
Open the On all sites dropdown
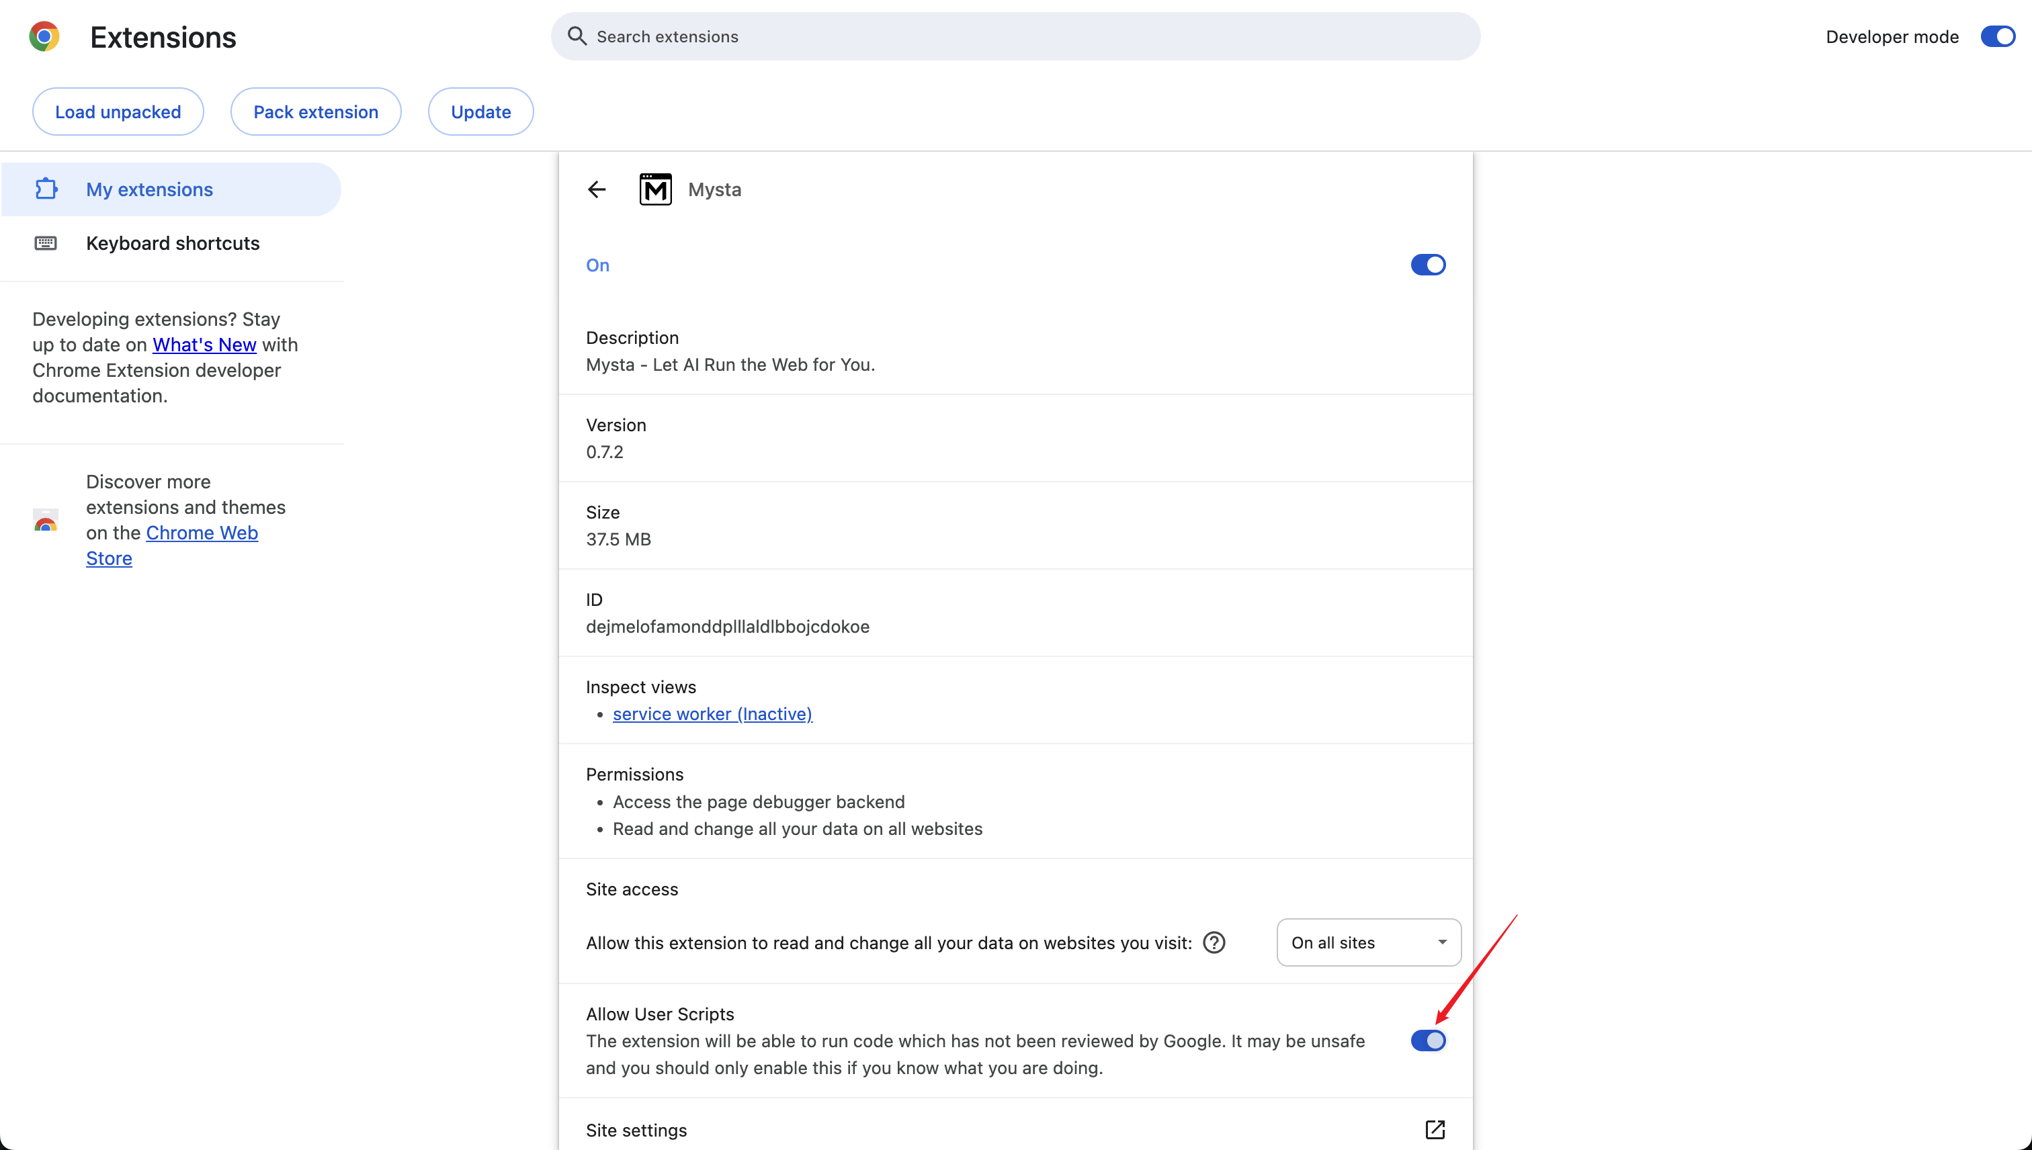click(1368, 942)
